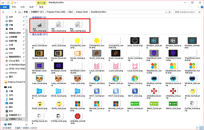Select the Minimal_normal.png file icon
204x130 pixels.
pos(78,103)
